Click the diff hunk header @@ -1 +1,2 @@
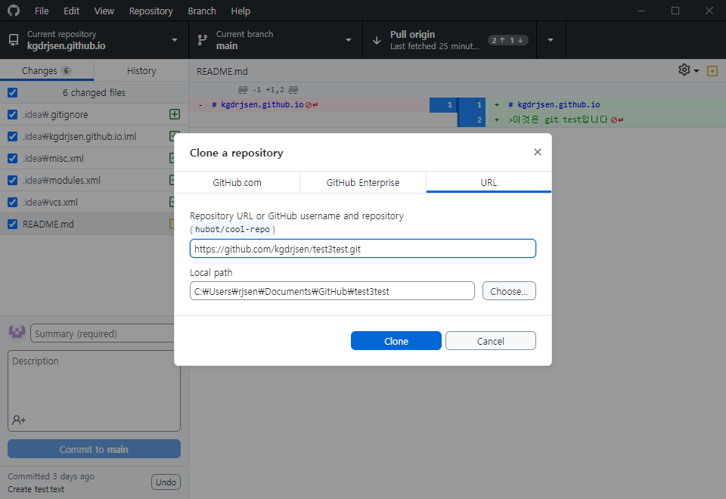This screenshot has height=499, width=726. coord(268,90)
